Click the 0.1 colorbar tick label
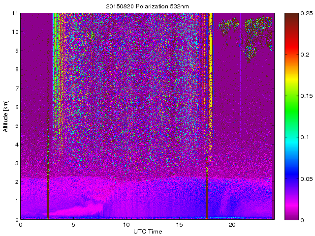The height and width of the screenshot is (236, 315). point(306,137)
